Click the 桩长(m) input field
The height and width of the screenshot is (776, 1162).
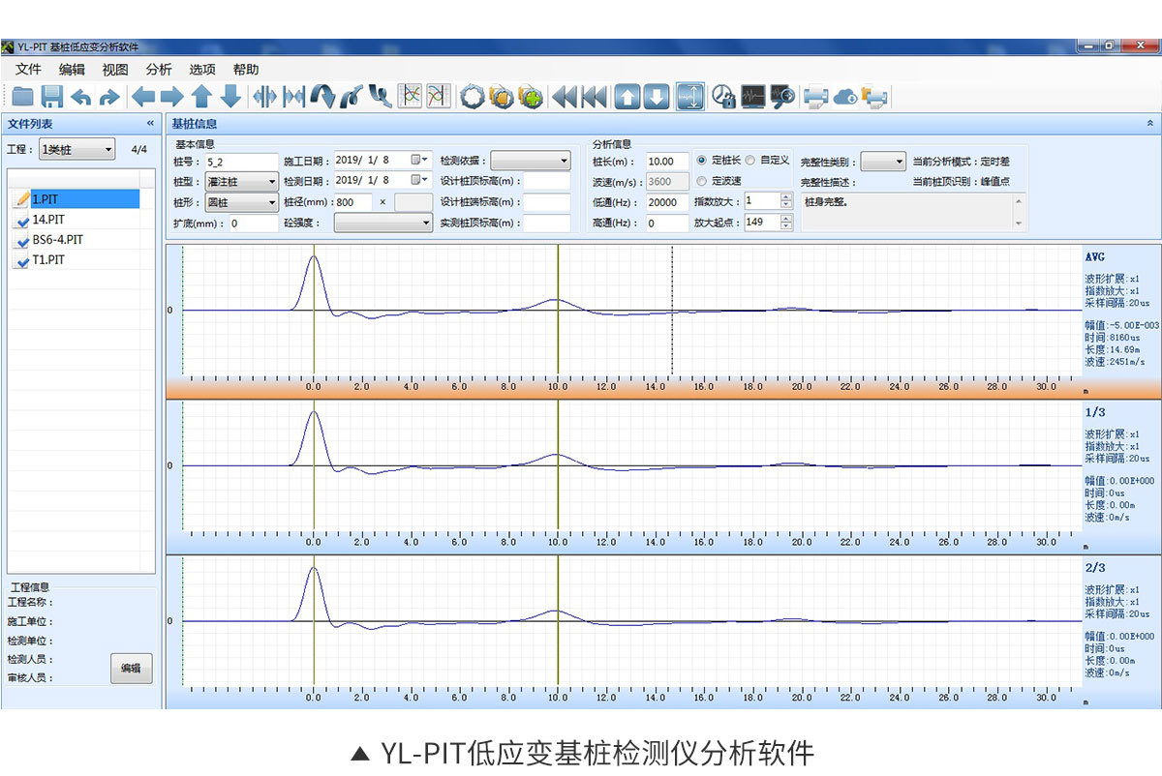pyautogui.click(x=667, y=162)
